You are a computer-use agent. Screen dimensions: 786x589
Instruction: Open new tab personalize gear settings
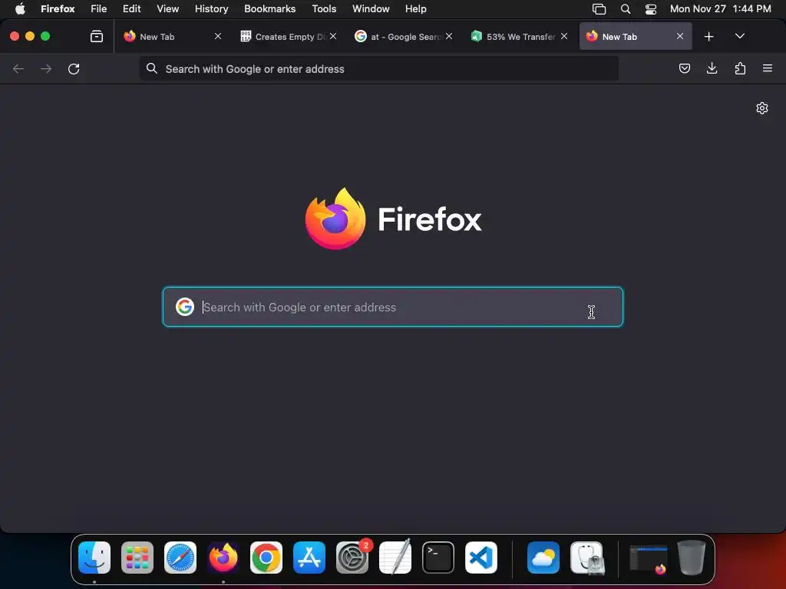tap(762, 108)
